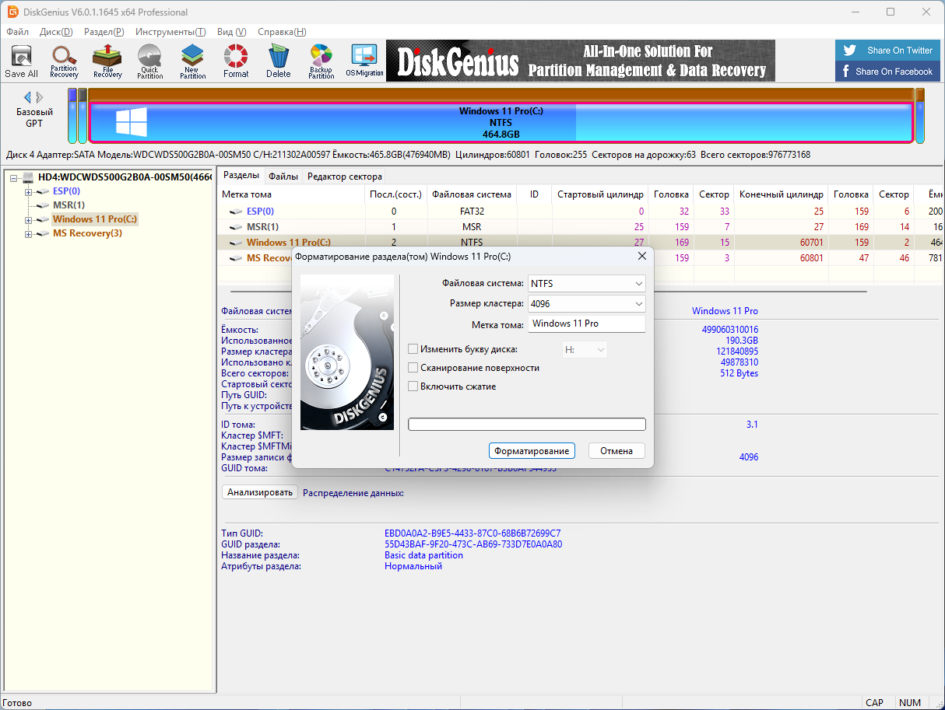
Task: Expand the ESP(0) tree node
Action: tap(29, 192)
